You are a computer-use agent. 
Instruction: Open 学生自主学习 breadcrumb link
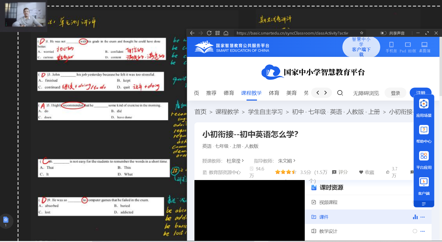265,112
